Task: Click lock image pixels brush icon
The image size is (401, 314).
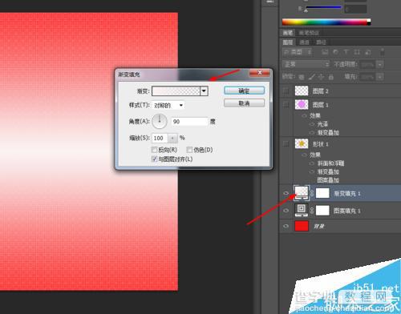Action: 311,77
